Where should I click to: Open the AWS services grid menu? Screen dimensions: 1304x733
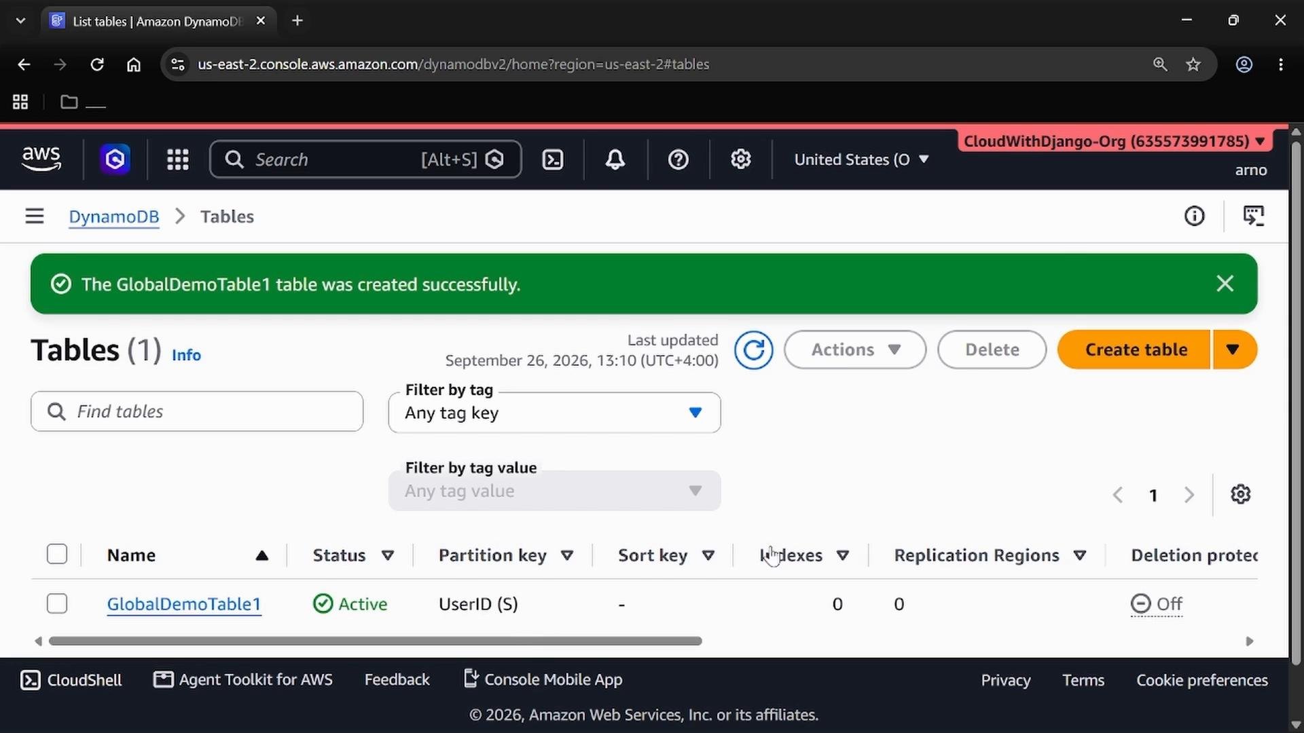(178, 159)
